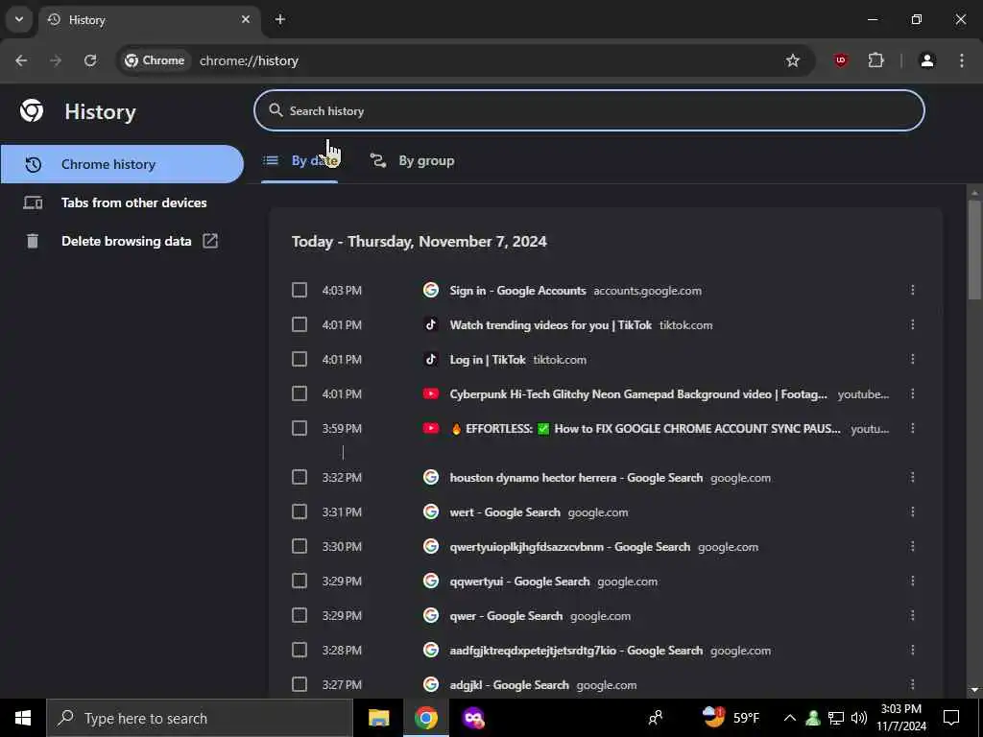The height and width of the screenshot is (737, 983).
Task: Click the browser forward arrow
Action: [56, 60]
